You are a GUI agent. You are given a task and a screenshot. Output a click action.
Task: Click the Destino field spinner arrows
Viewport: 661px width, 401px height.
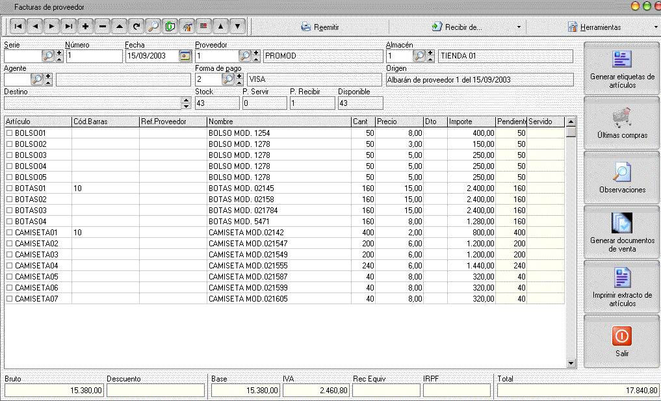[x=187, y=103]
